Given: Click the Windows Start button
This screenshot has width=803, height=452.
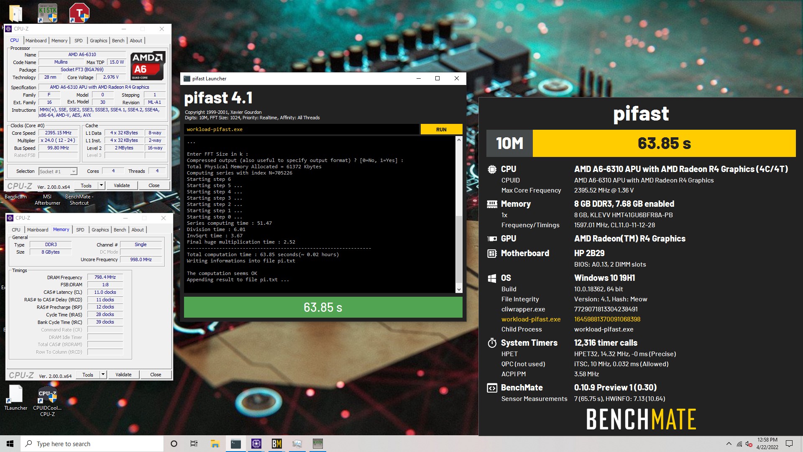Looking at the screenshot, I should tap(10, 444).
